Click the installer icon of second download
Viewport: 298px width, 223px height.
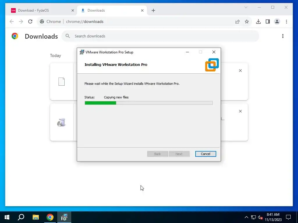61,122
